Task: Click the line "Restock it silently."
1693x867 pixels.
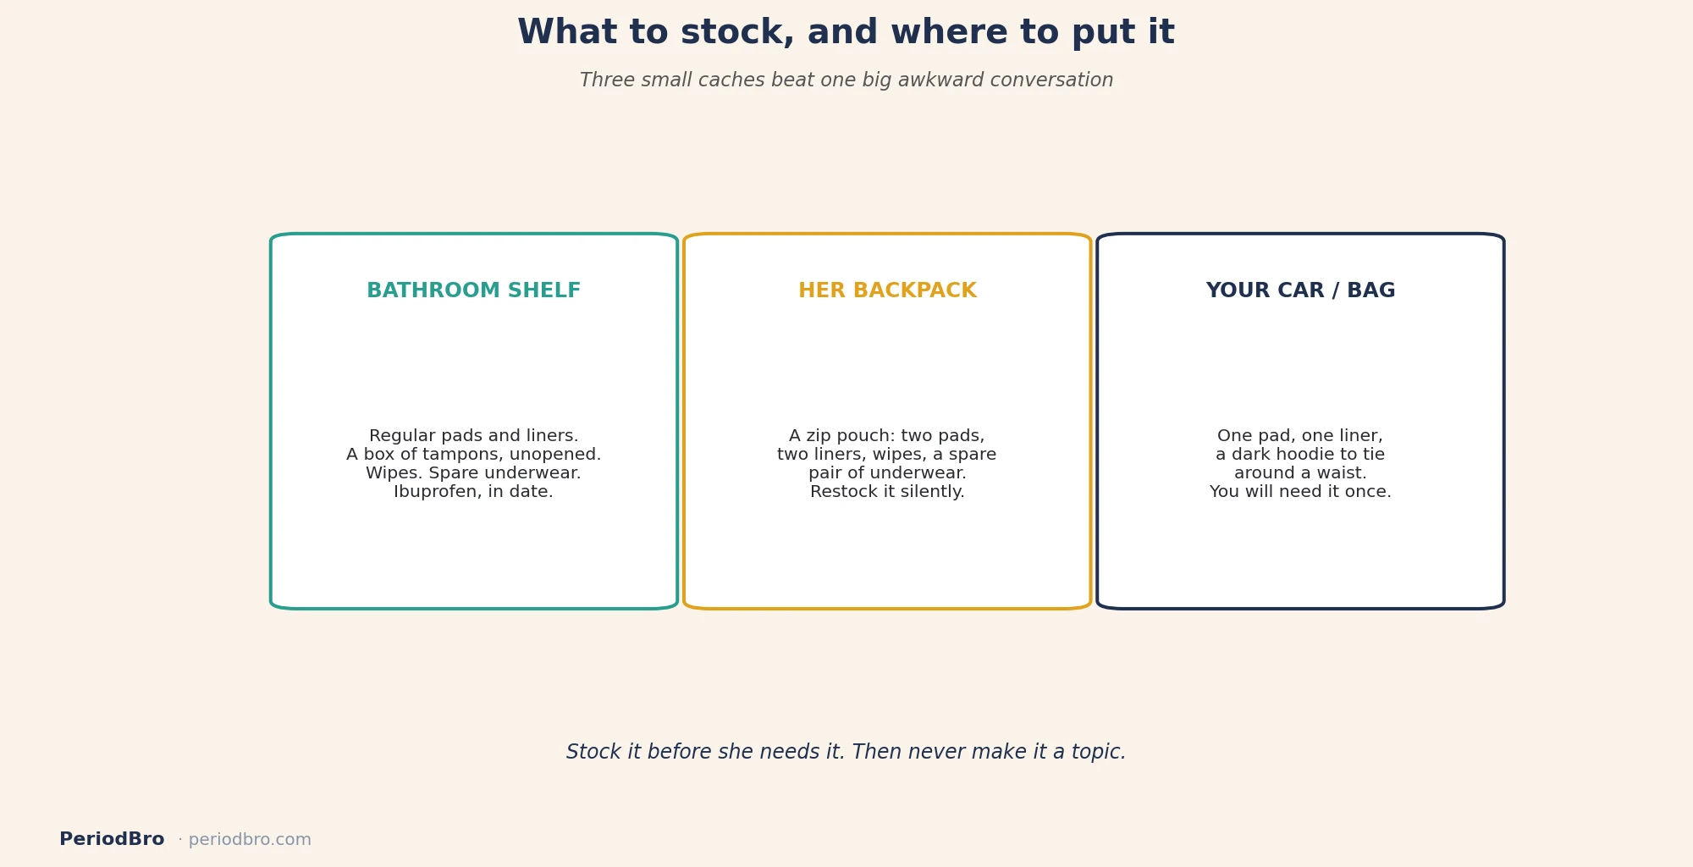Action: tap(887, 492)
